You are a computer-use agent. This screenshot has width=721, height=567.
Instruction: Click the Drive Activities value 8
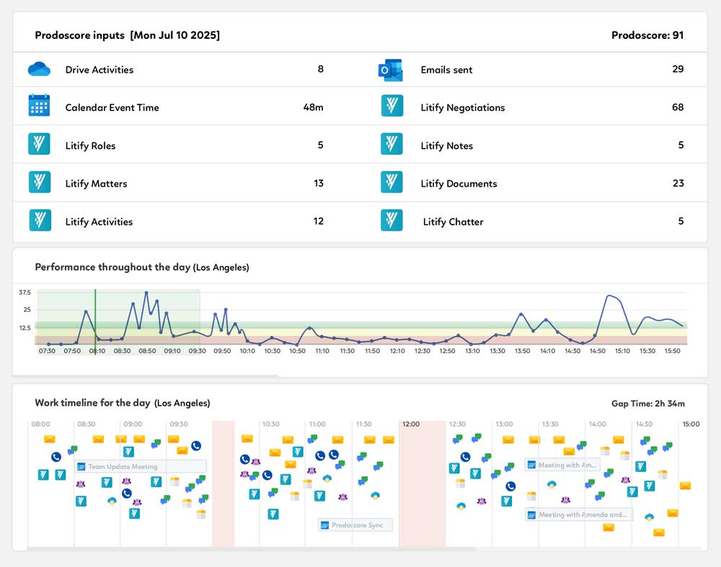point(321,69)
